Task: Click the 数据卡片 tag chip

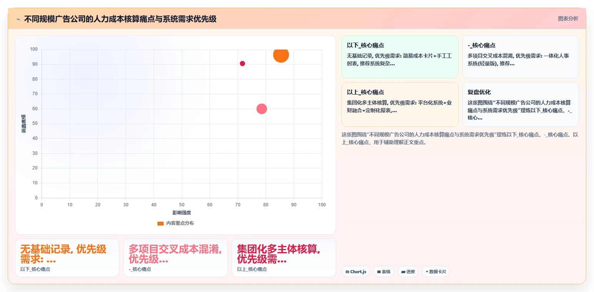Action: [436, 272]
